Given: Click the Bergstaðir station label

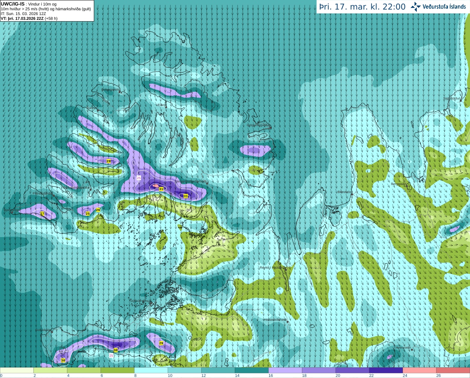Looking at the screenshot, I should point(399,184).
